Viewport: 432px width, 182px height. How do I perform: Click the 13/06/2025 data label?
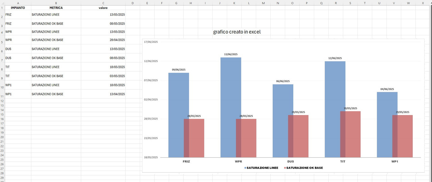pyautogui.click(x=231, y=54)
